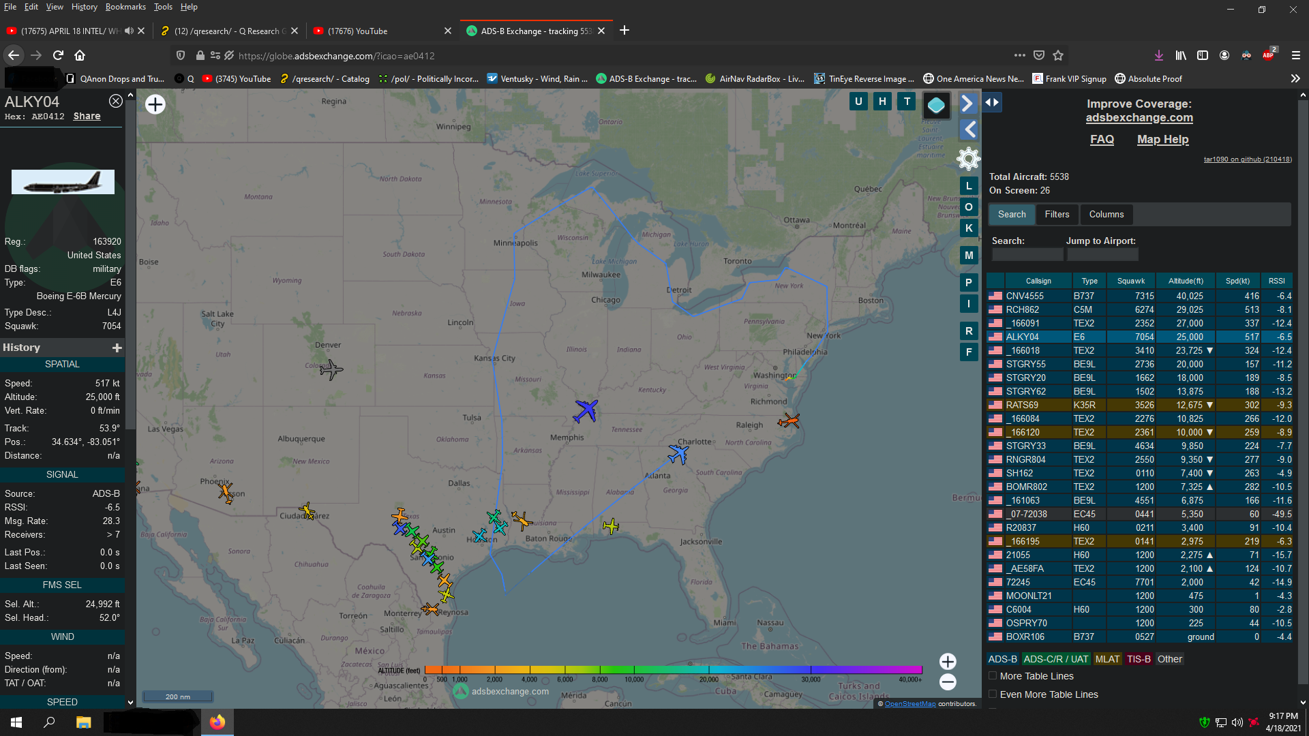1309x736 pixels.
Task: Select the Search tab
Action: [1012, 215]
